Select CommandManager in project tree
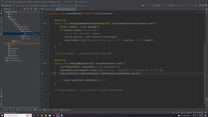Viewport: 208px width, 117px height. (x=32, y=34)
